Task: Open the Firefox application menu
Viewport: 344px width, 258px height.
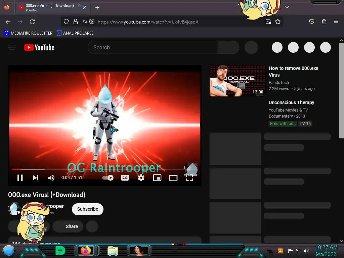Action: click(x=336, y=21)
